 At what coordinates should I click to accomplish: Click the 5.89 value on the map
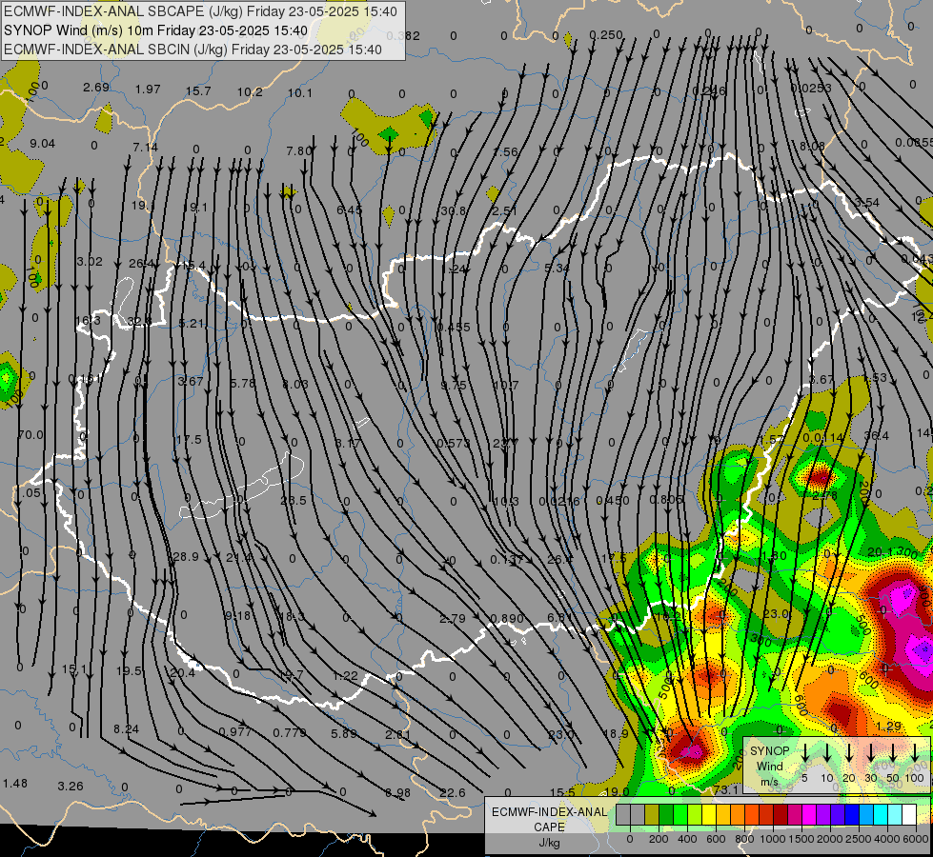[x=344, y=734]
